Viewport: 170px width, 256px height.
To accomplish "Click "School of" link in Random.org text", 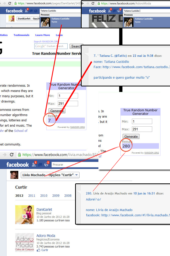I will [x=21, y=131].
